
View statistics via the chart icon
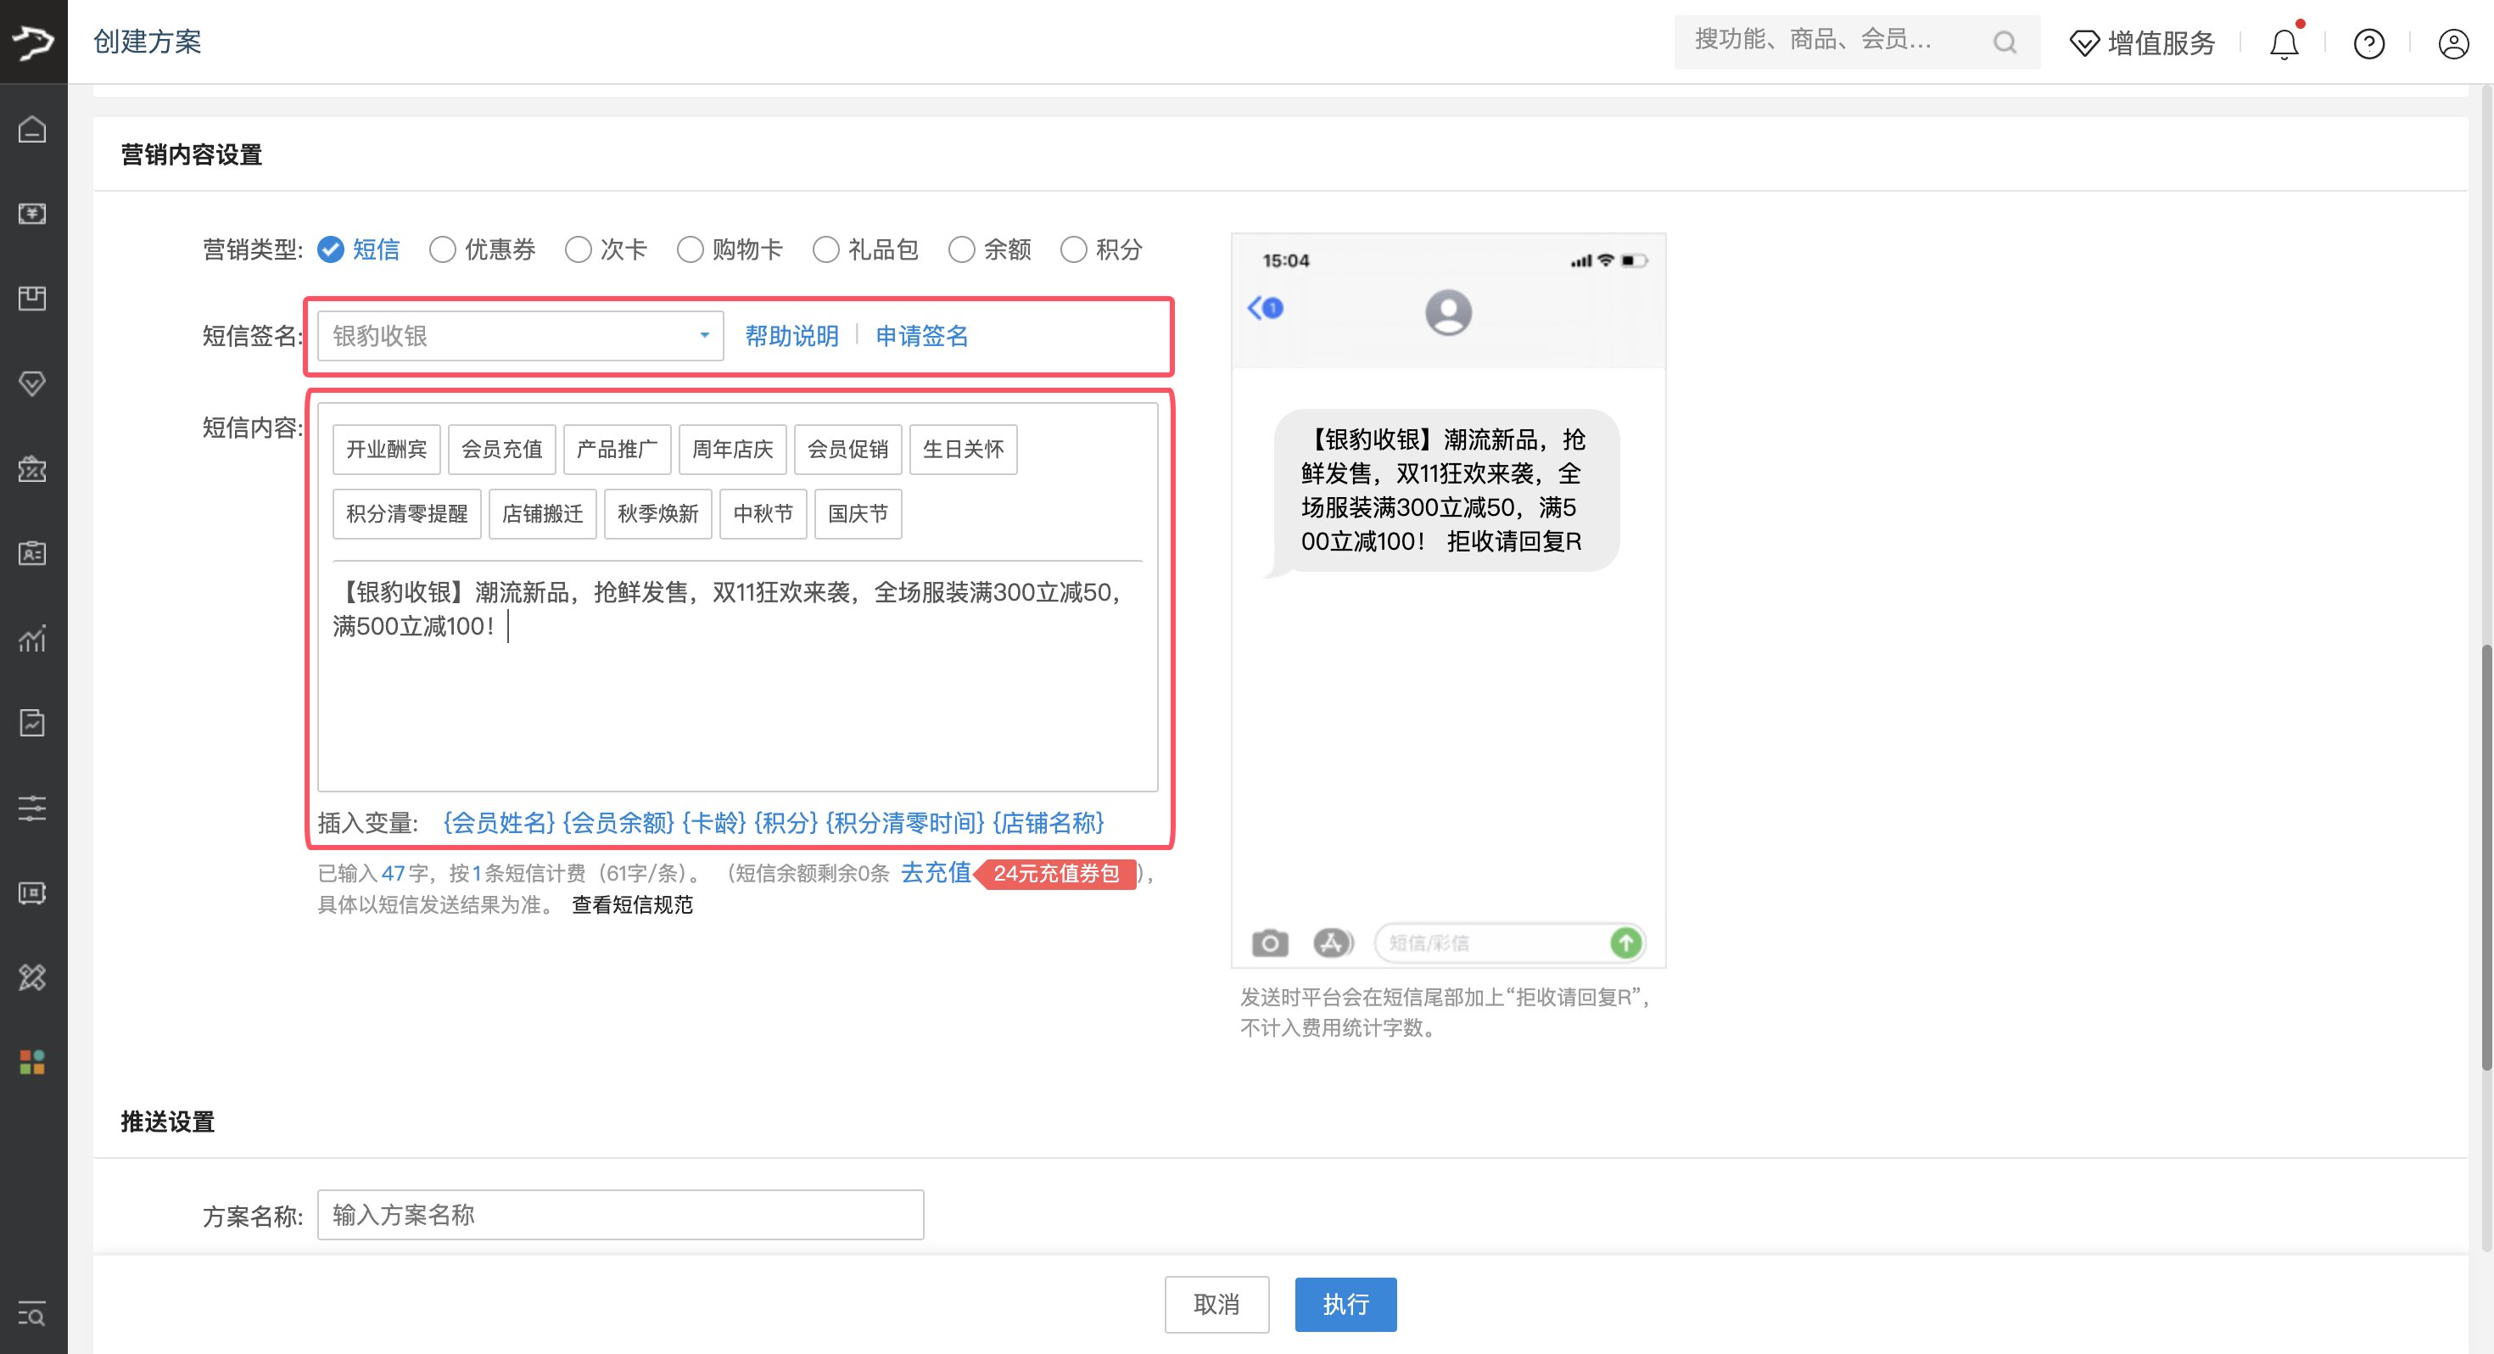[x=33, y=638]
